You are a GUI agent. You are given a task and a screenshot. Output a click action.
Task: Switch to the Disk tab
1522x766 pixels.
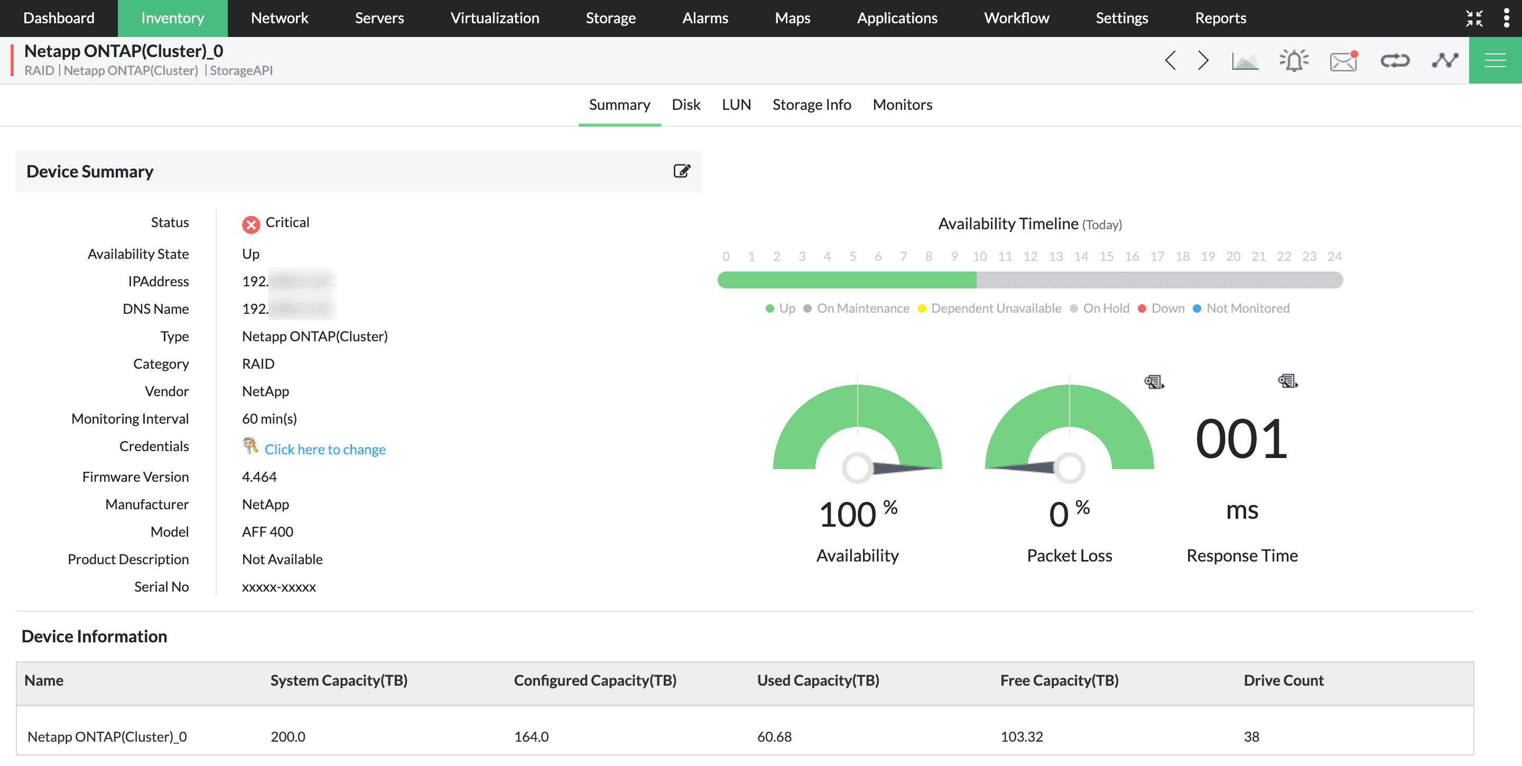click(686, 105)
